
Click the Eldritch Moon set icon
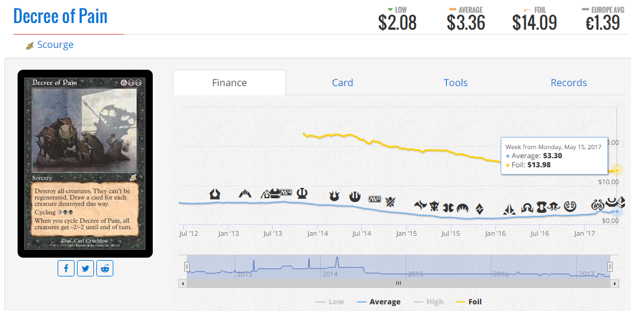pyautogui.click(x=553, y=207)
